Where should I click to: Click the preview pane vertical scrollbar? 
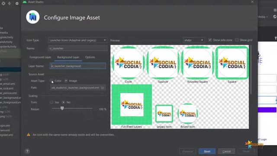(251, 69)
